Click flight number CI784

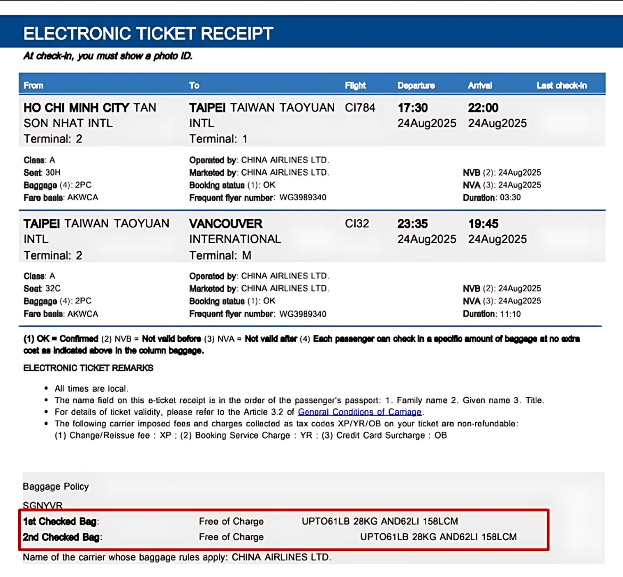point(360,108)
